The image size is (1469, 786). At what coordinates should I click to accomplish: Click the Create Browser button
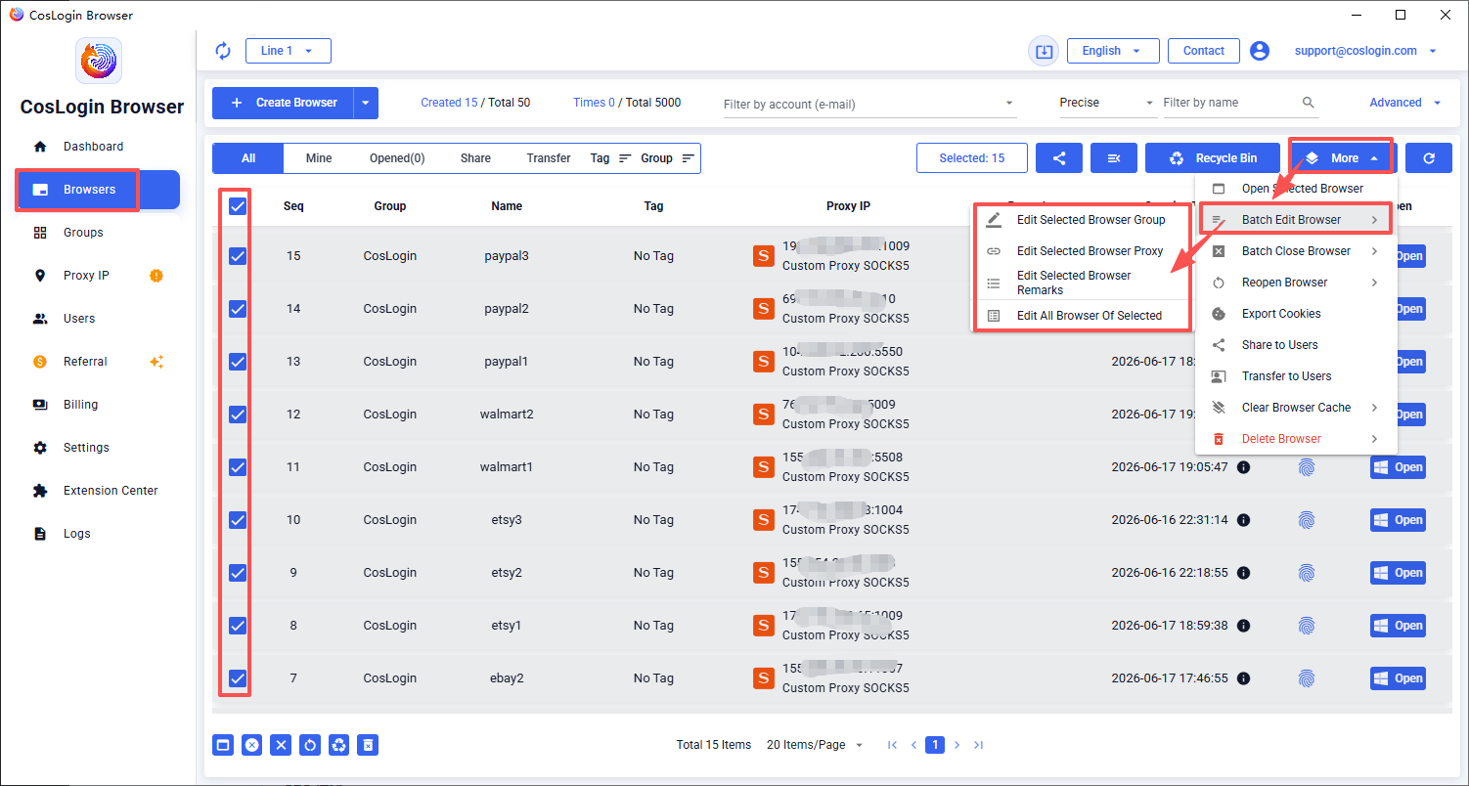coord(283,103)
